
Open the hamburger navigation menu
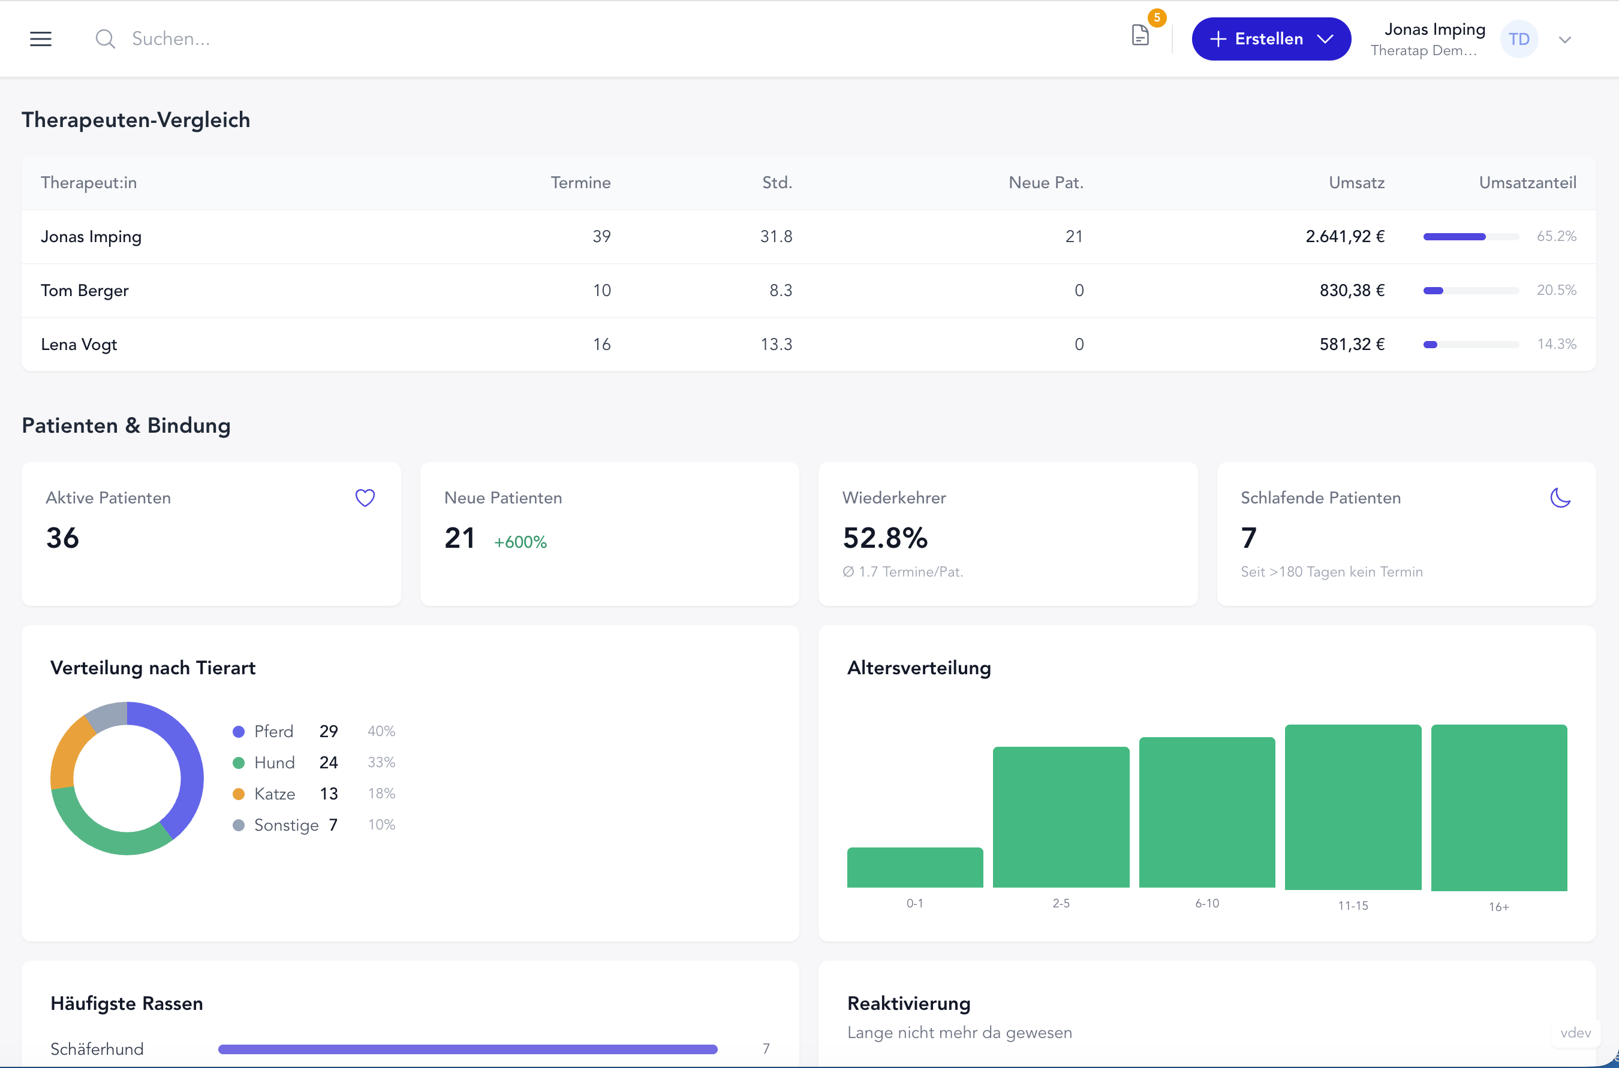[x=41, y=39]
